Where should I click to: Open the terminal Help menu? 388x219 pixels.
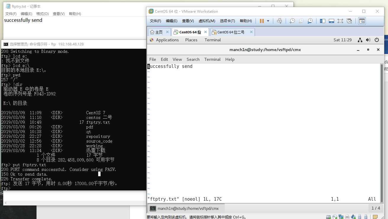(x=230, y=59)
